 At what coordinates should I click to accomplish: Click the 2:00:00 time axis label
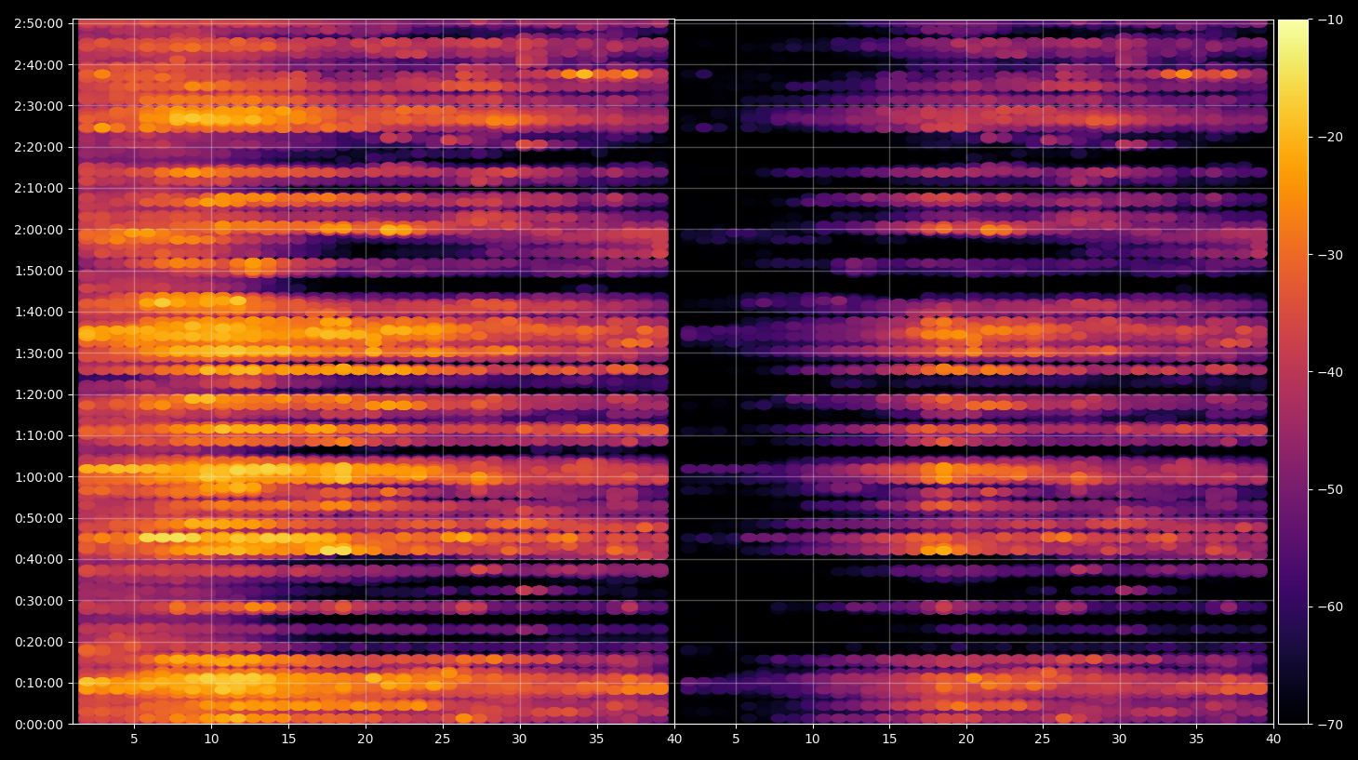38,230
